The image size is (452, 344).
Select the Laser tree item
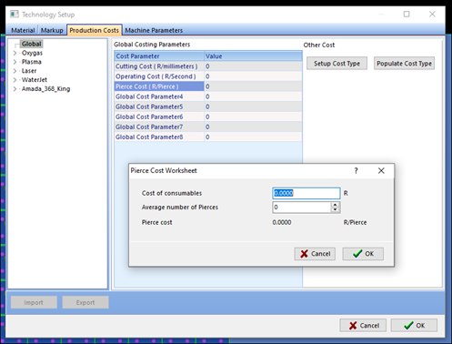tap(29, 71)
